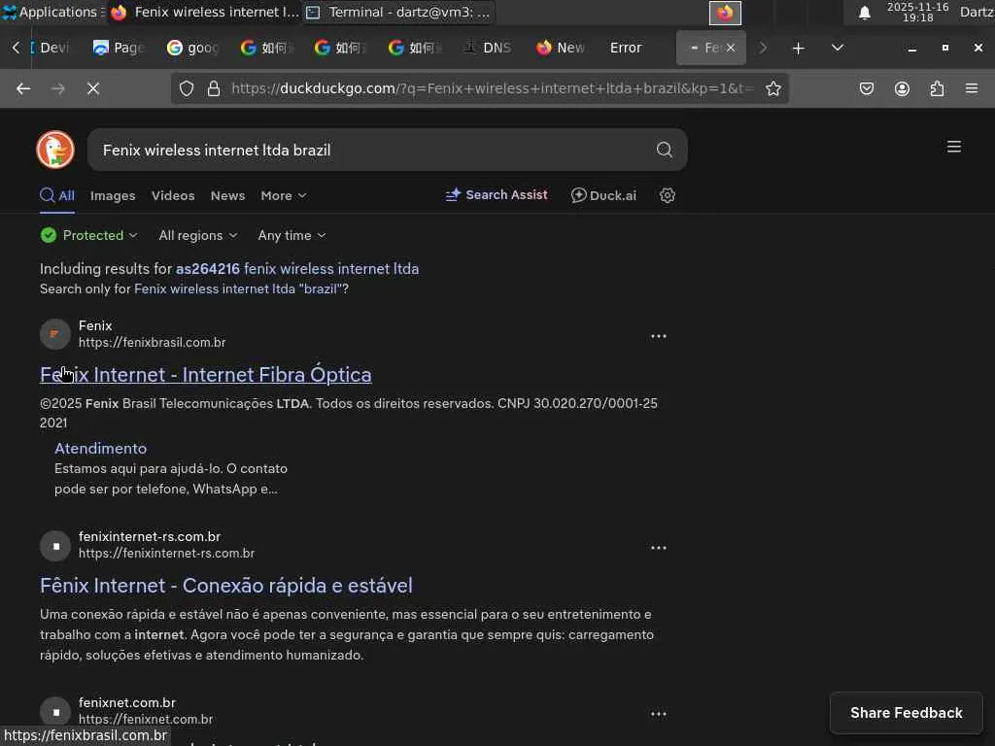Open the Firefox application hamburger menu

pos(972,88)
